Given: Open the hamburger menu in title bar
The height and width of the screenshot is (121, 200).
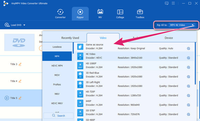Looking at the screenshot, I should tap(173, 3).
